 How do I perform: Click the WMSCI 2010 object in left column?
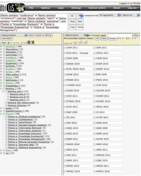pos(73,171)
